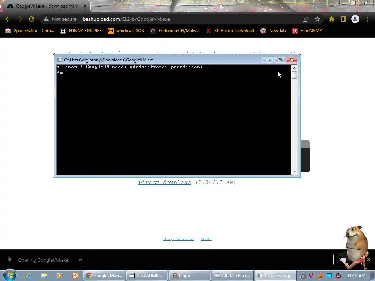
Task: Minimize the GoogleVM.exe console window
Action: (267, 60)
